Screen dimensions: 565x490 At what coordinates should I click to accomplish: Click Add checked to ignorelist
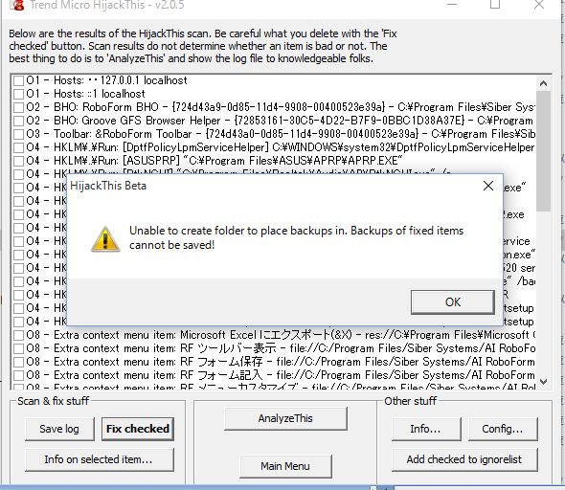click(x=464, y=459)
